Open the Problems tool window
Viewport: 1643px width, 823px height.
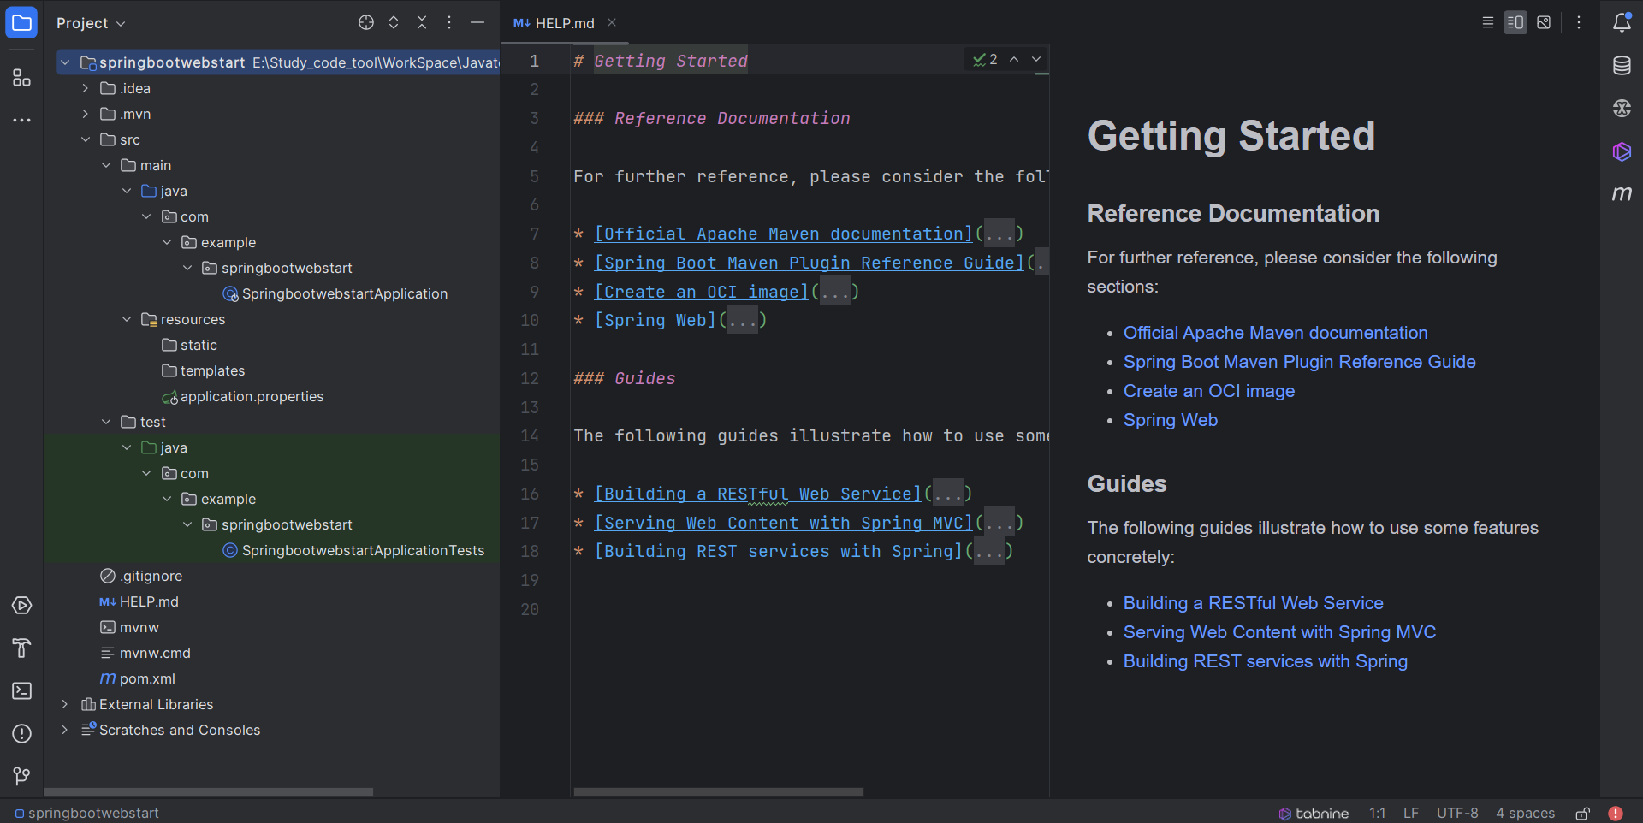[x=21, y=733]
